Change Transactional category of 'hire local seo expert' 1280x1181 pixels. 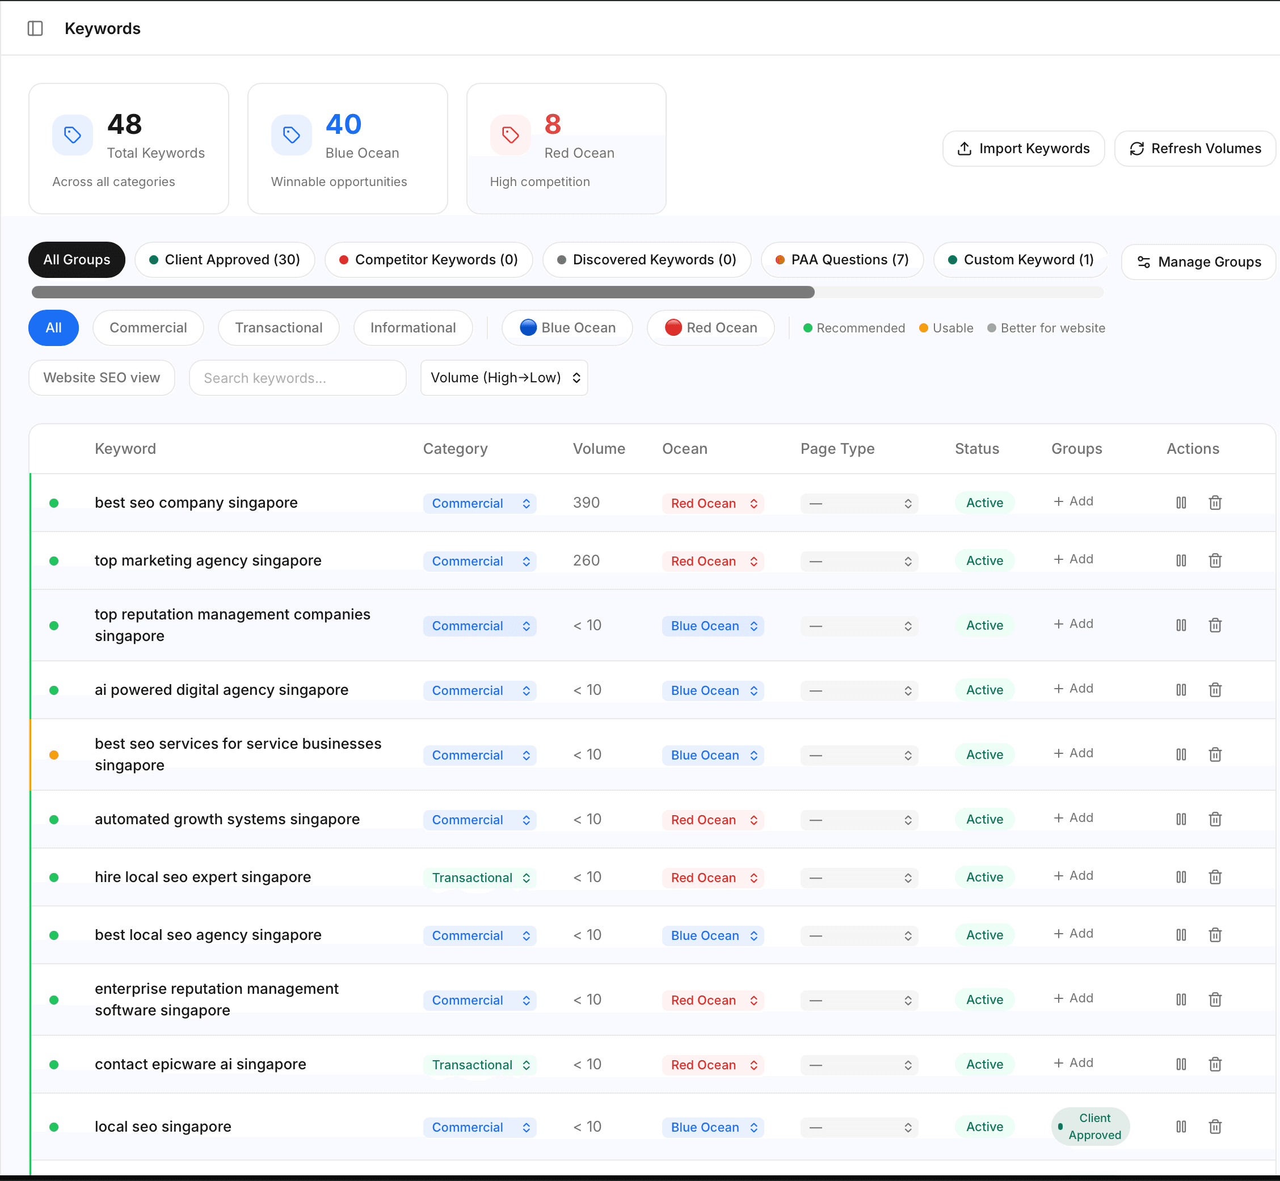coord(479,878)
